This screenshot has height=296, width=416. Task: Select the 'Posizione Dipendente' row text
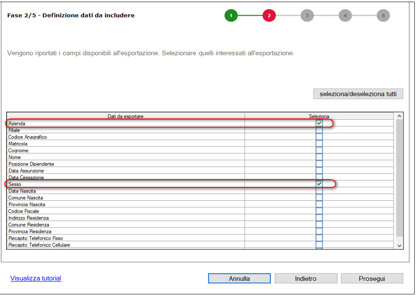[31, 164]
